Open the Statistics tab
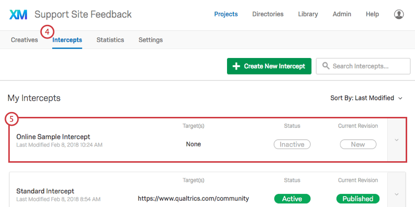The height and width of the screenshot is (207, 415). click(x=110, y=40)
